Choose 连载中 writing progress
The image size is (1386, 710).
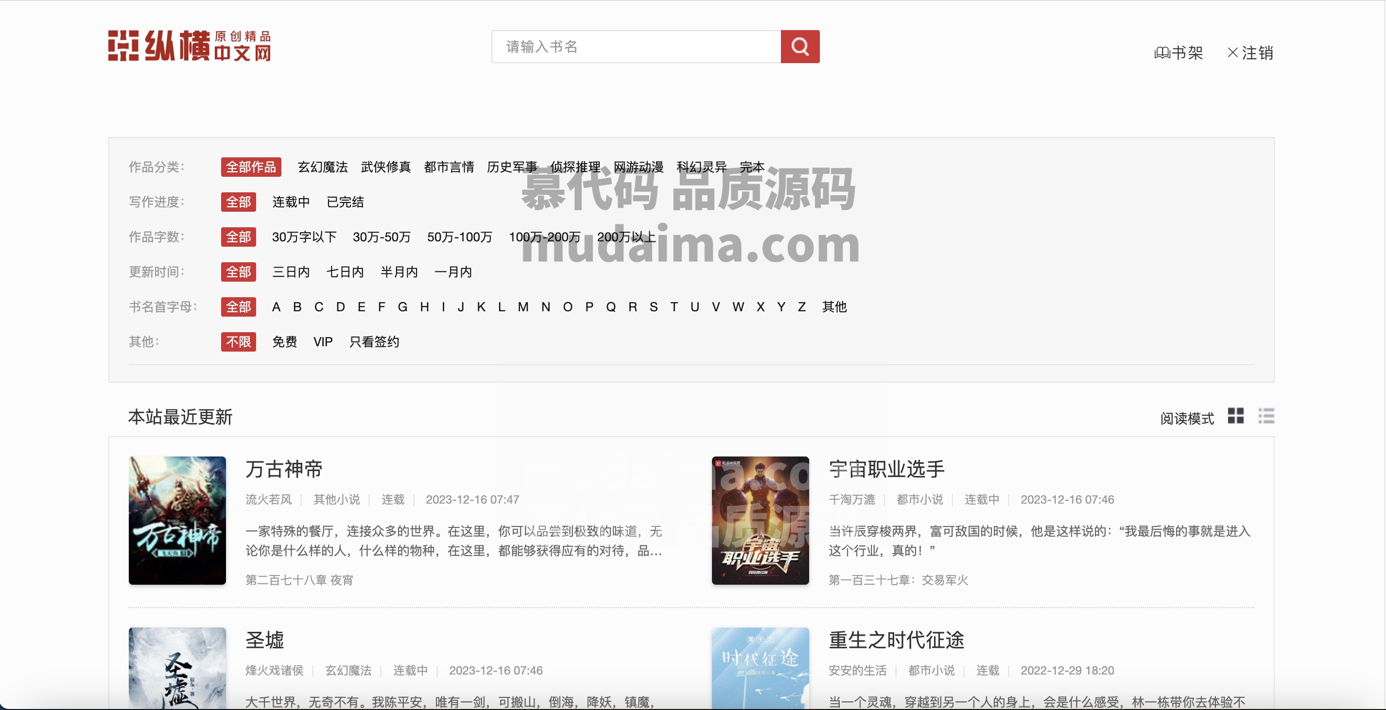[291, 202]
